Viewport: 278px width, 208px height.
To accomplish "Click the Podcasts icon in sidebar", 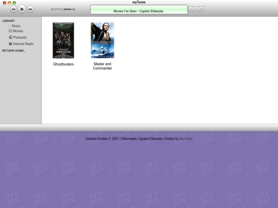I will coord(10,37).
